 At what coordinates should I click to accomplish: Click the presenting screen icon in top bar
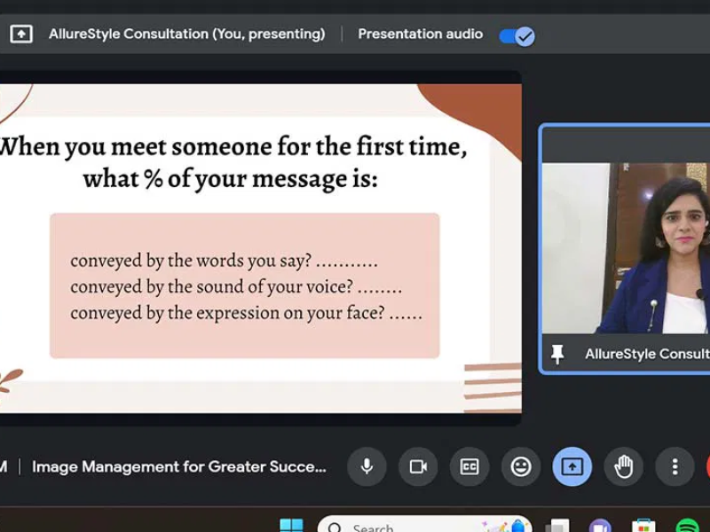click(21, 34)
